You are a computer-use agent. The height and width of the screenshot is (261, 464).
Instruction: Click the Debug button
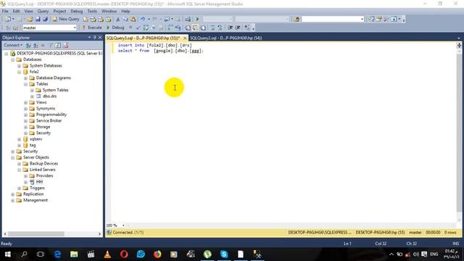(115, 28)
